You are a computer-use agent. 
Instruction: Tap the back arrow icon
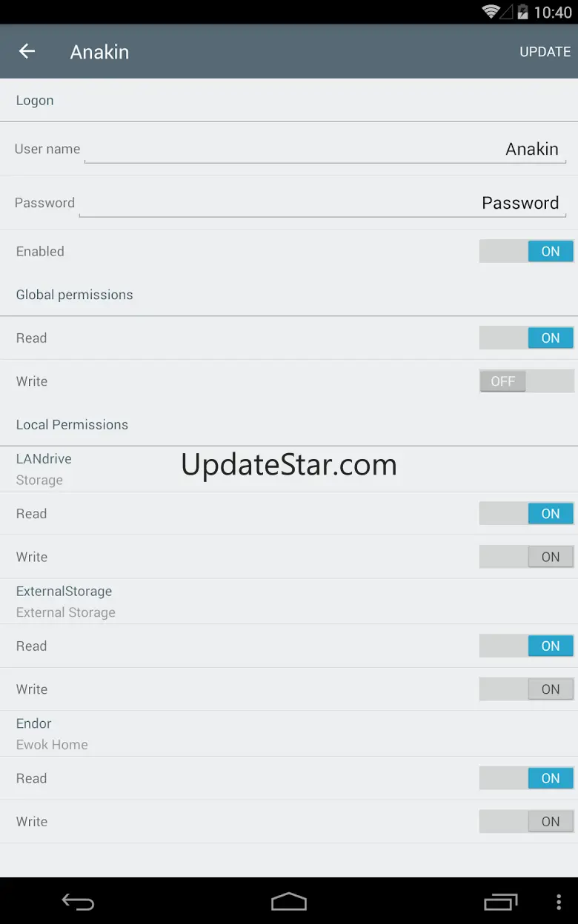pos(27,51)
